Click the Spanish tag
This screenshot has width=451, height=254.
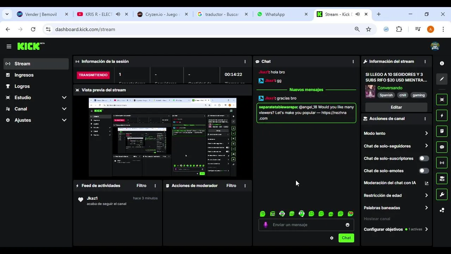tap(386, 95)
